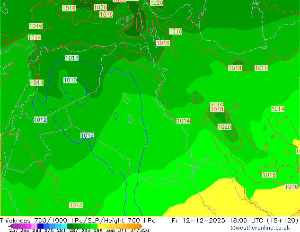This screenshot has width=300, height=232.
Task: Click the 275 legend value
Action: 49,230
